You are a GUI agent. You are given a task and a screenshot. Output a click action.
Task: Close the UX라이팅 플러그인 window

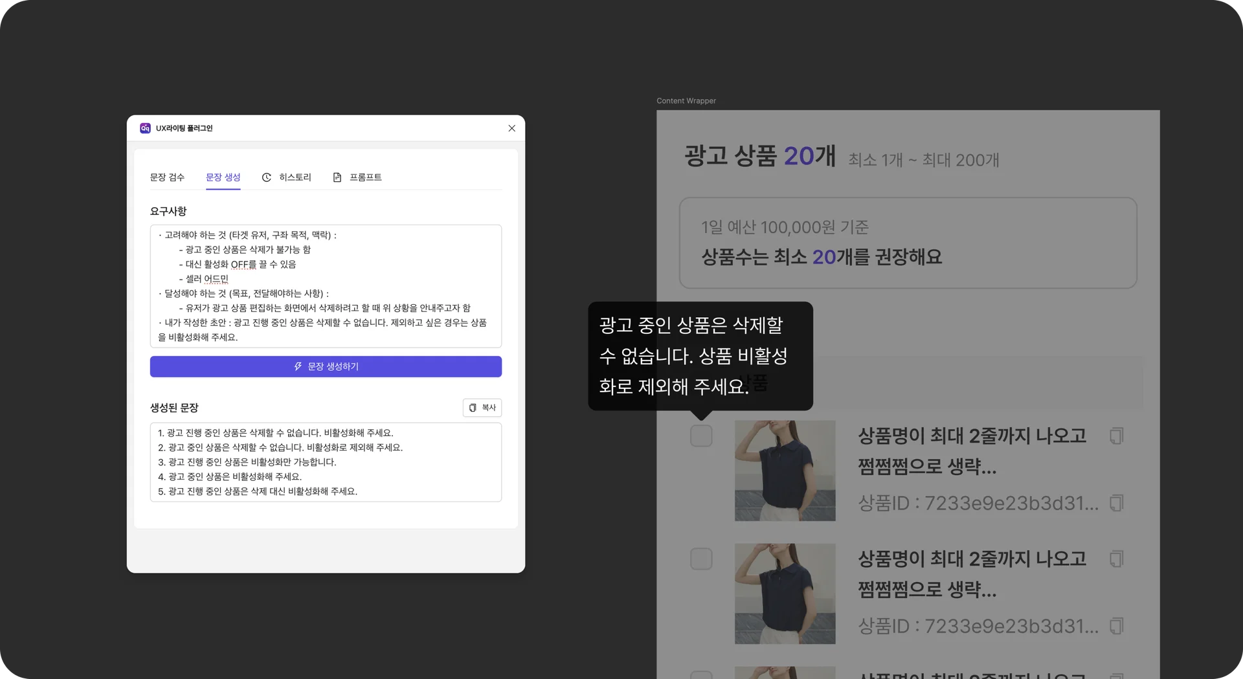pyautogui.click(x=511, y=128)
